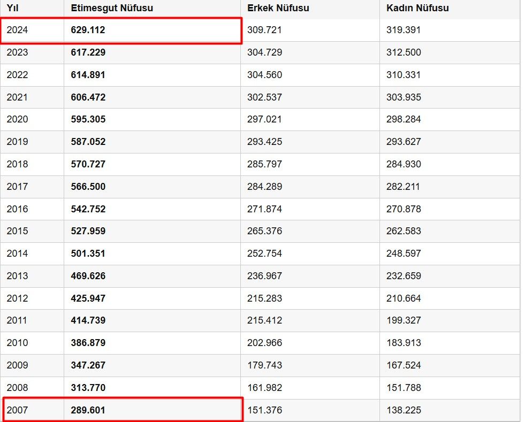Click male population 284.289 for 2017

click(x=264, y=187)
